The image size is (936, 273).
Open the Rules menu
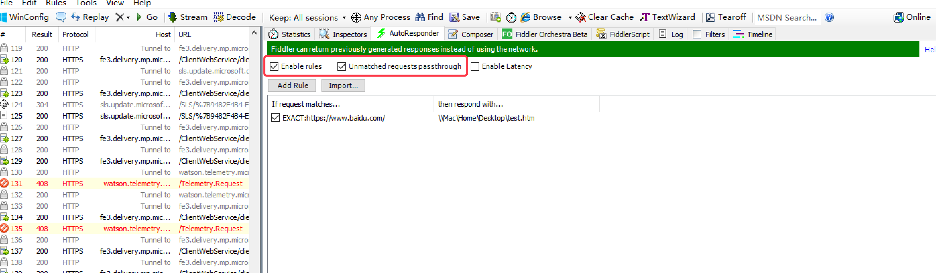56,3
